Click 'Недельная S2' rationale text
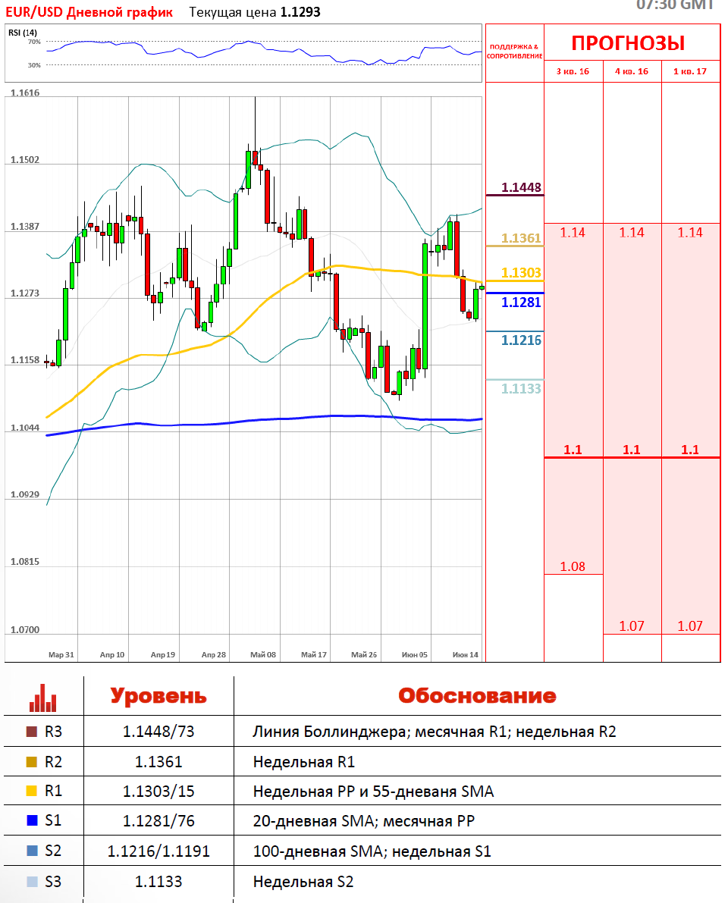Image resolution: width=728 pixels, height=903 pixels. [303, 882]
